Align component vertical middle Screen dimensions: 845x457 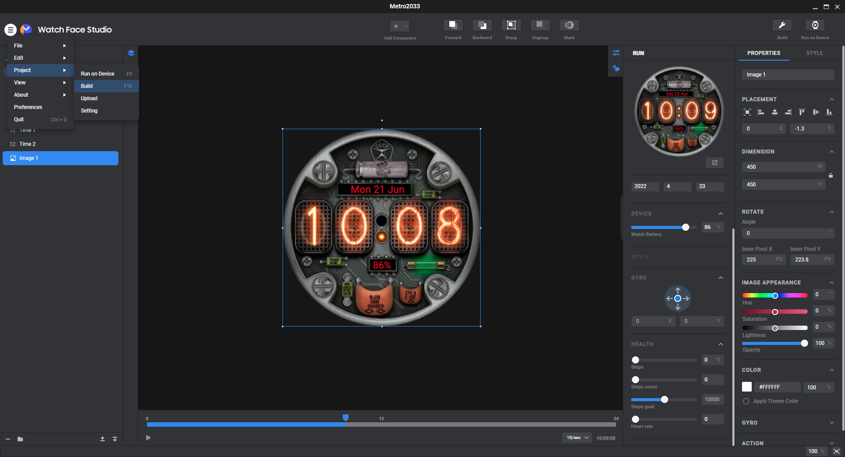(816, 112)
